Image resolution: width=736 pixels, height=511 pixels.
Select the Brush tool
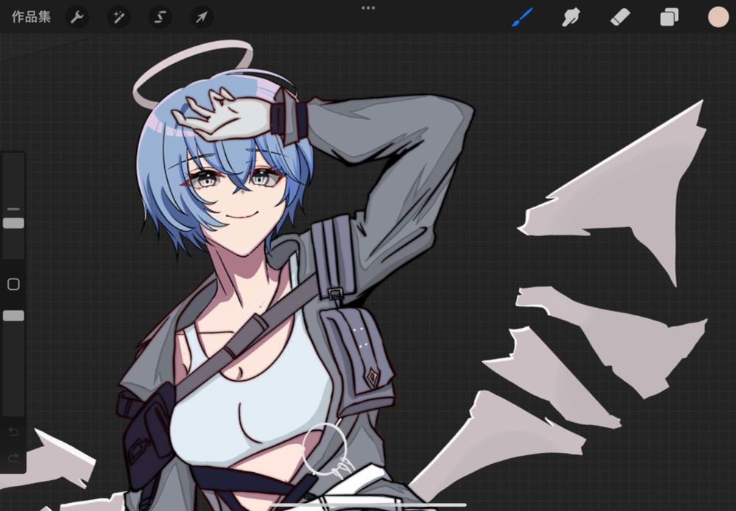[522, 18]
